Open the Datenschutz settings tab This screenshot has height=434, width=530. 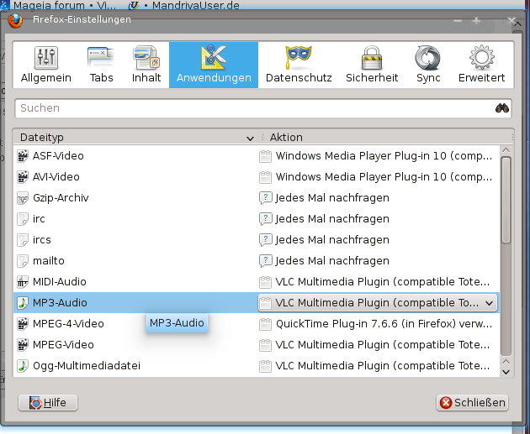299,65
